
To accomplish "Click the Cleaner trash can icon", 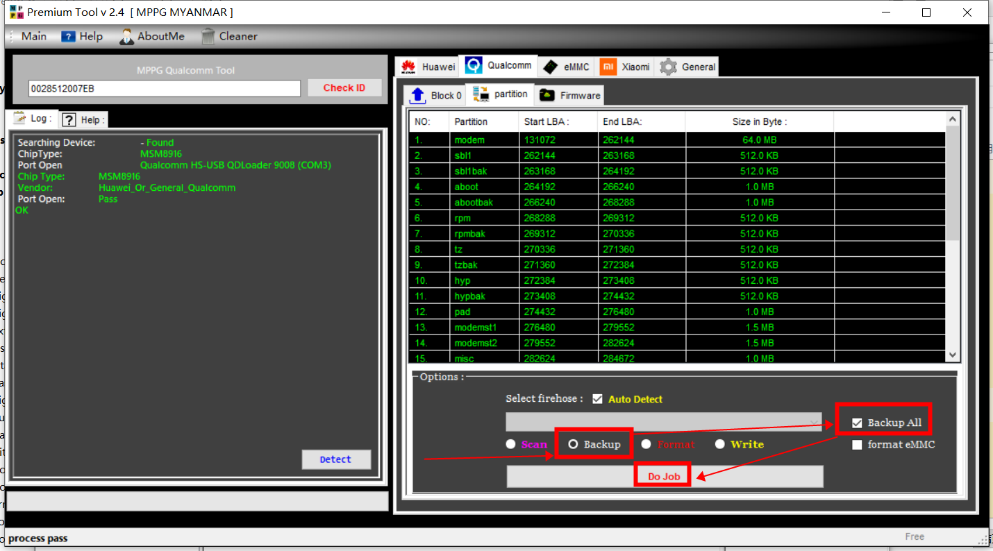I will point(208,37).
